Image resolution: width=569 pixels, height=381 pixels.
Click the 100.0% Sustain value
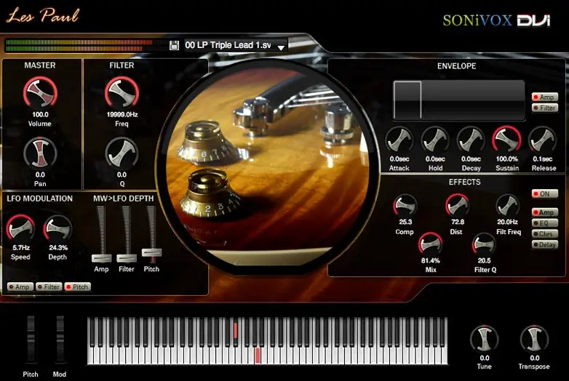point(507,159)
